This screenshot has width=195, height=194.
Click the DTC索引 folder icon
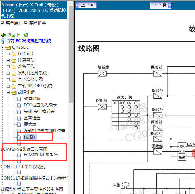pyautogui.click(x=14, y=54)
